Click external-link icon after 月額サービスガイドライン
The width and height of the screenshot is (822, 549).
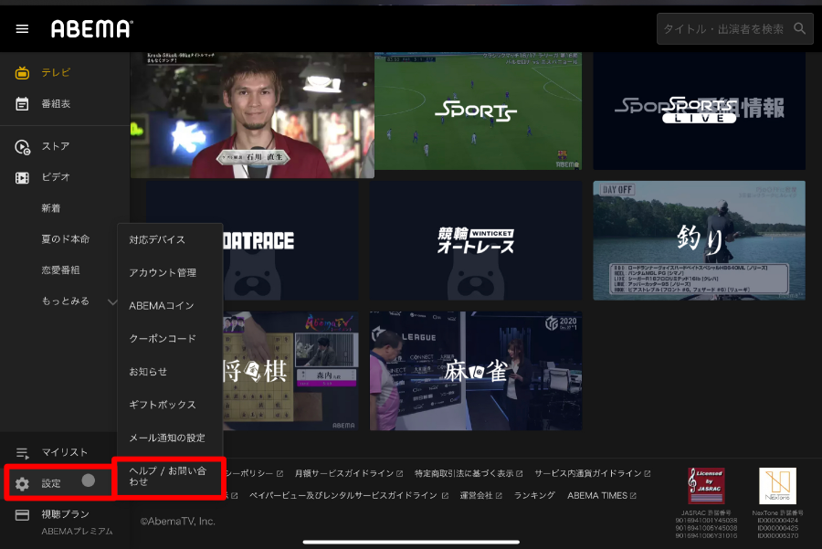click(400, 473)
